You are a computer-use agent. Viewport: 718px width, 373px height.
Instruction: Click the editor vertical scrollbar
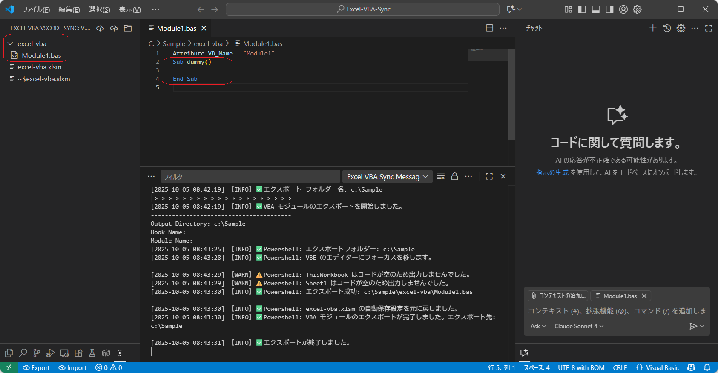512,95
